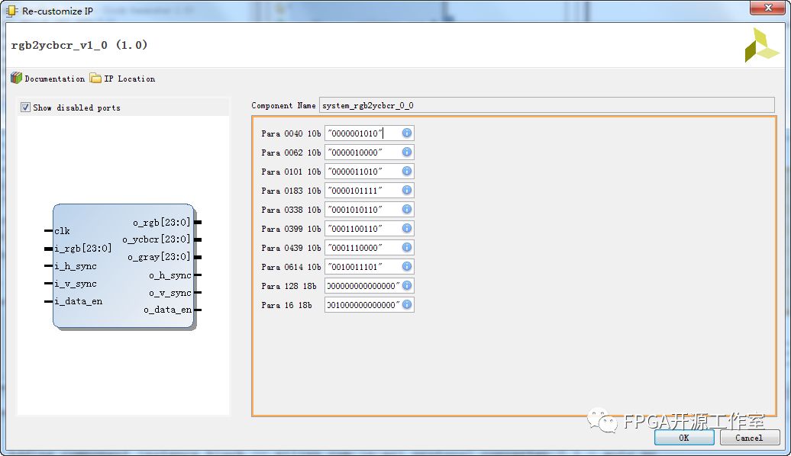
Task: Click info icon beside Para 0614 10b
Action: click(x=407, y=267)
